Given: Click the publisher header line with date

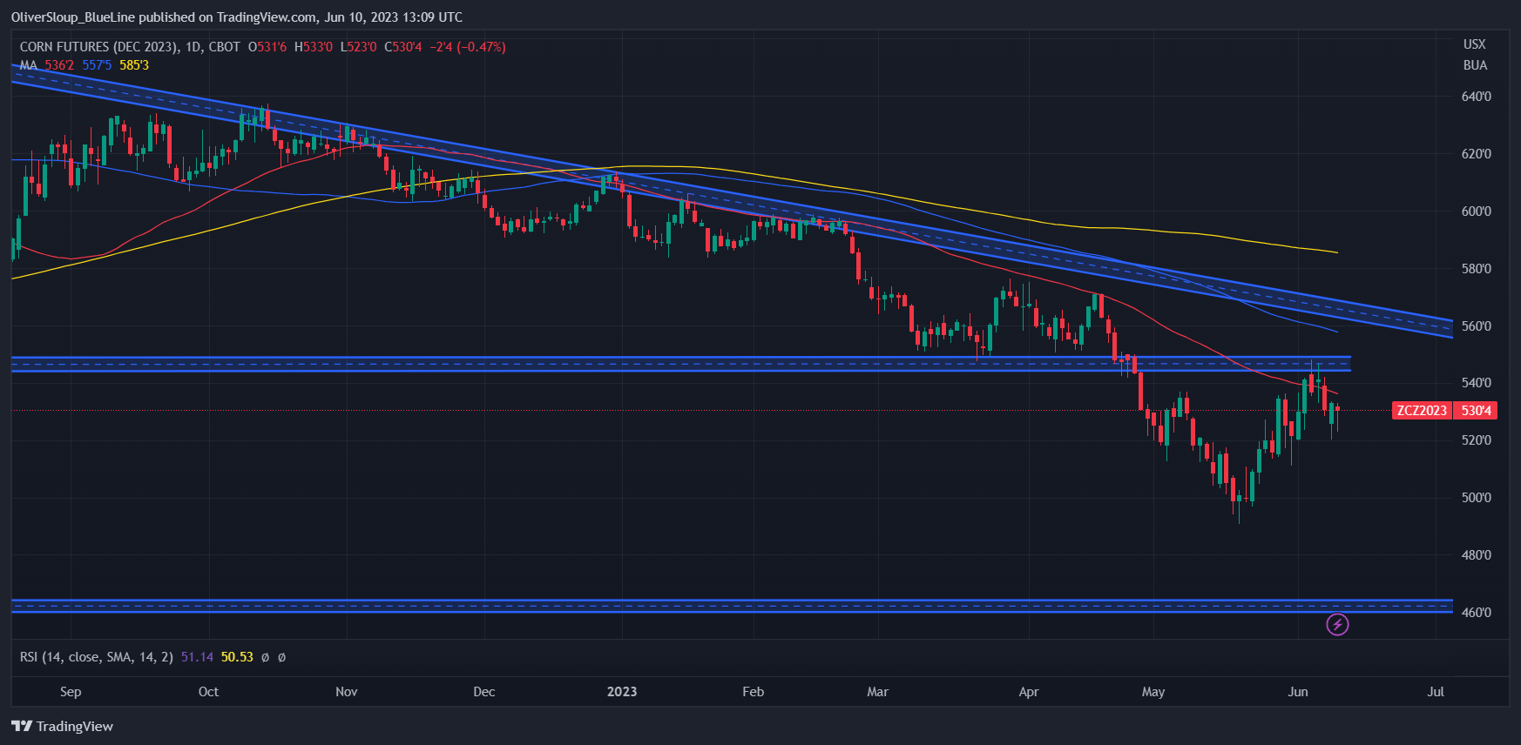Looking at the screenshot, I should [x=237, y=17].
